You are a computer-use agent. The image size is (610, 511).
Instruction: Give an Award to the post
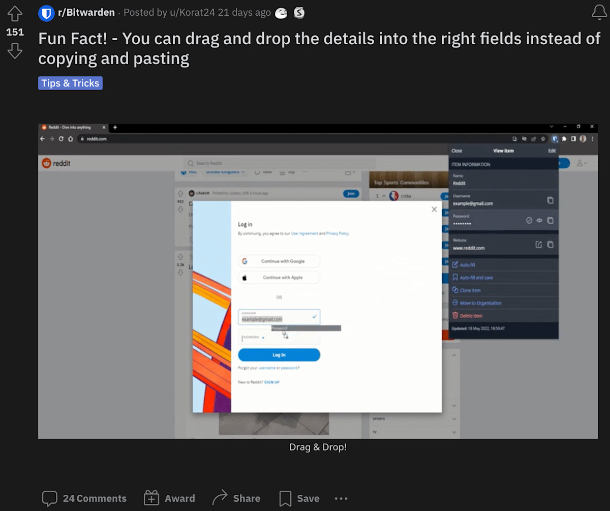(169, 498)
